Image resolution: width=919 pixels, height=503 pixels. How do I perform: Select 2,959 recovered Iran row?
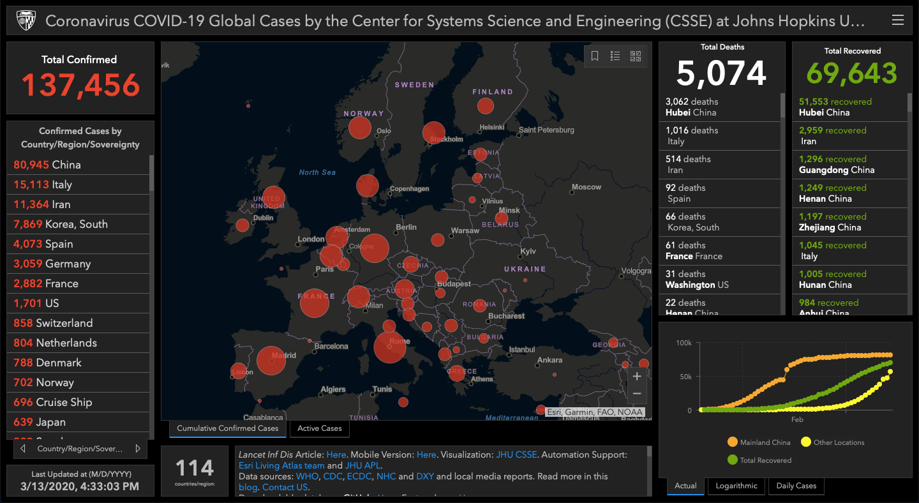click(850, 136)
